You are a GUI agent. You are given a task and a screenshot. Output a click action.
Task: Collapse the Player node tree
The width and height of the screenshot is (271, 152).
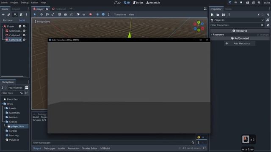click(x=2, y=26)
